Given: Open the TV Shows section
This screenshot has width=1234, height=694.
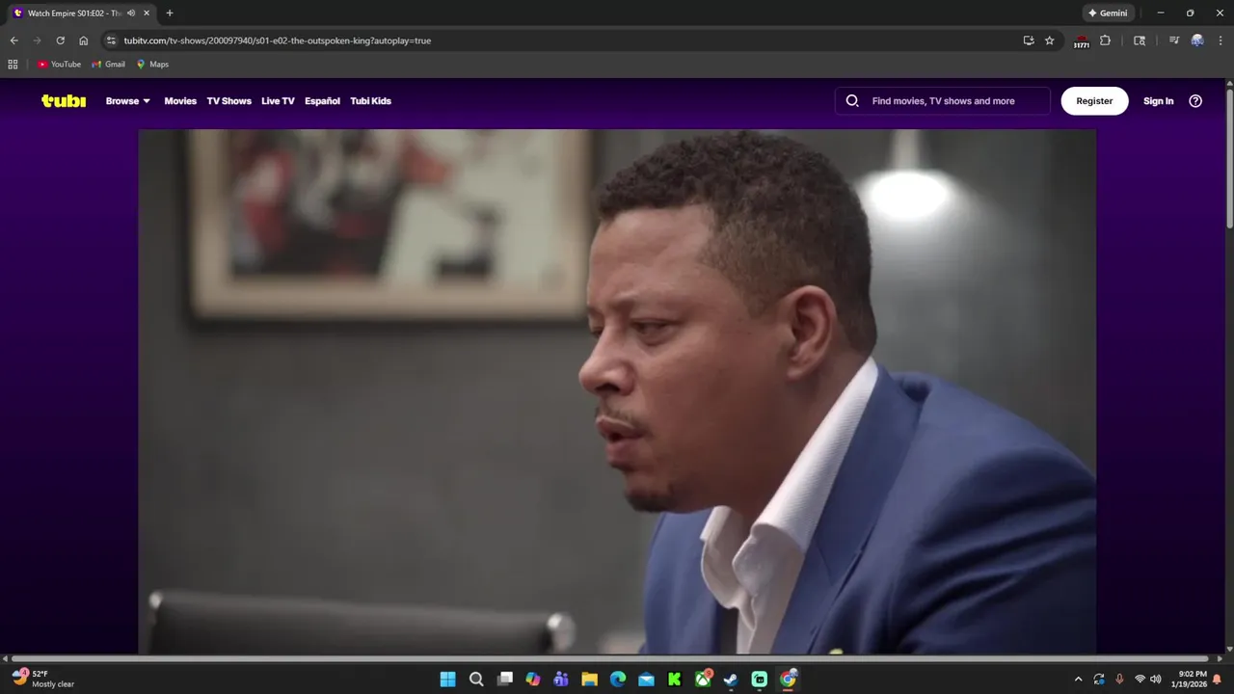Looking at the screenshot, I should (x=228, y=101).
